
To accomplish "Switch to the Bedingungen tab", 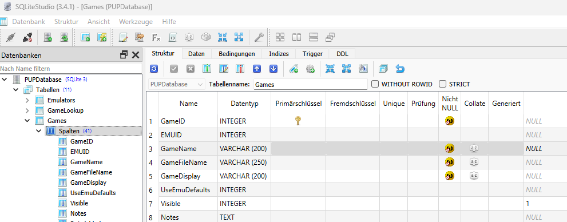I will click(x=237, y=54).
